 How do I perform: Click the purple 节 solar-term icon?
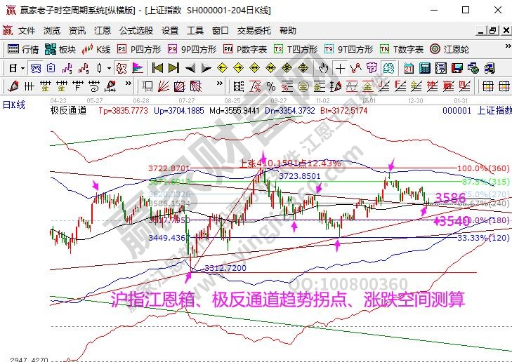(x=372, y=69)
